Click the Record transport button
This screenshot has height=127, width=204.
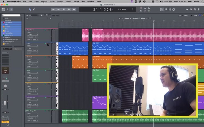pyautogui.click(x=74, y=10)
